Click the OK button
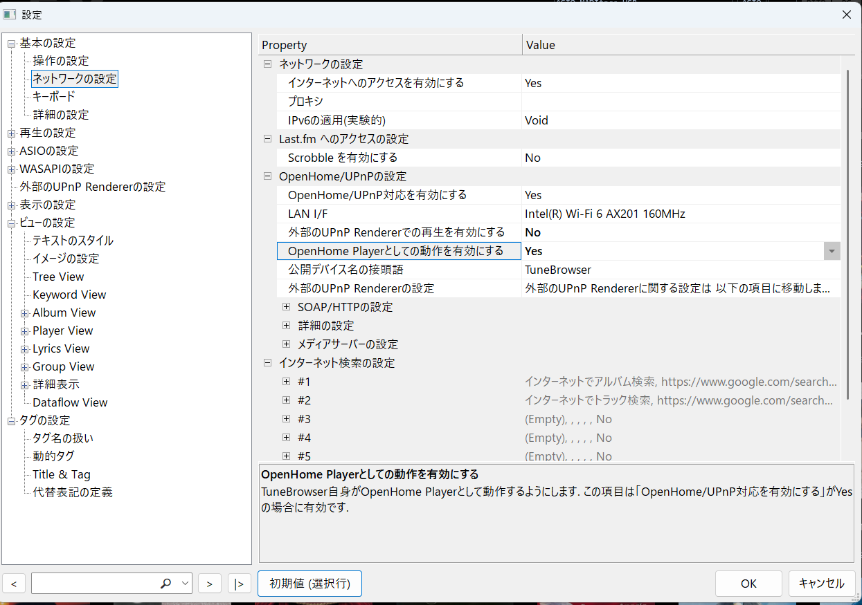The image size is (862, 605). click(x=748, y=584)
